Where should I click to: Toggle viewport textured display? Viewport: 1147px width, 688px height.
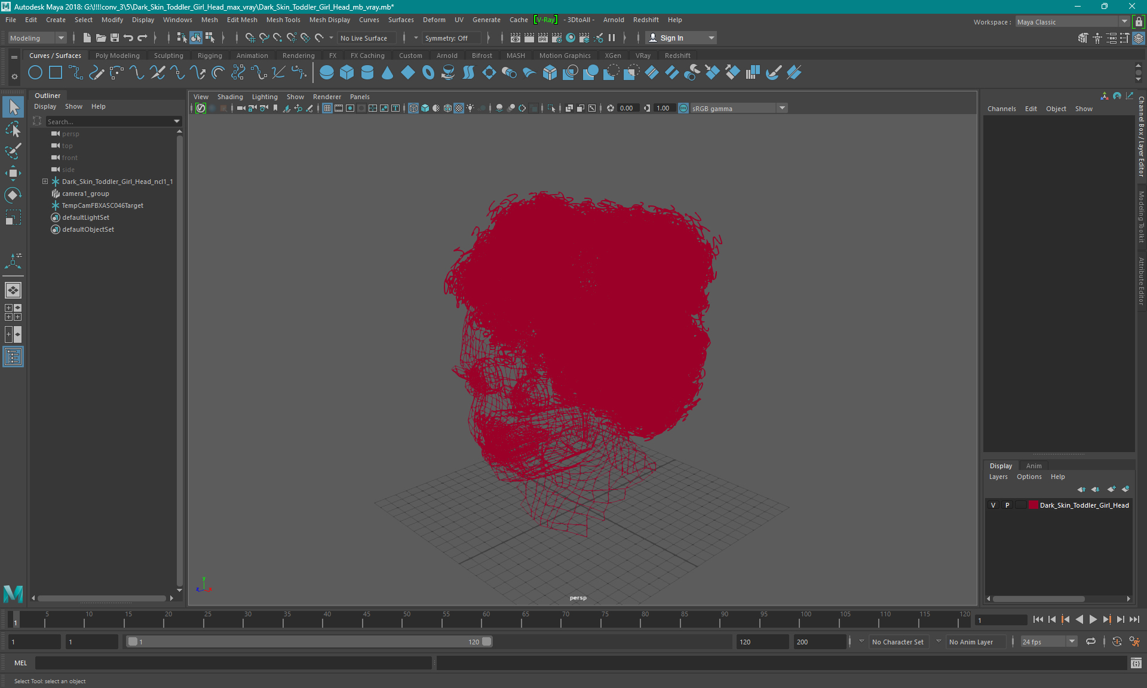[x=459, y=108]
